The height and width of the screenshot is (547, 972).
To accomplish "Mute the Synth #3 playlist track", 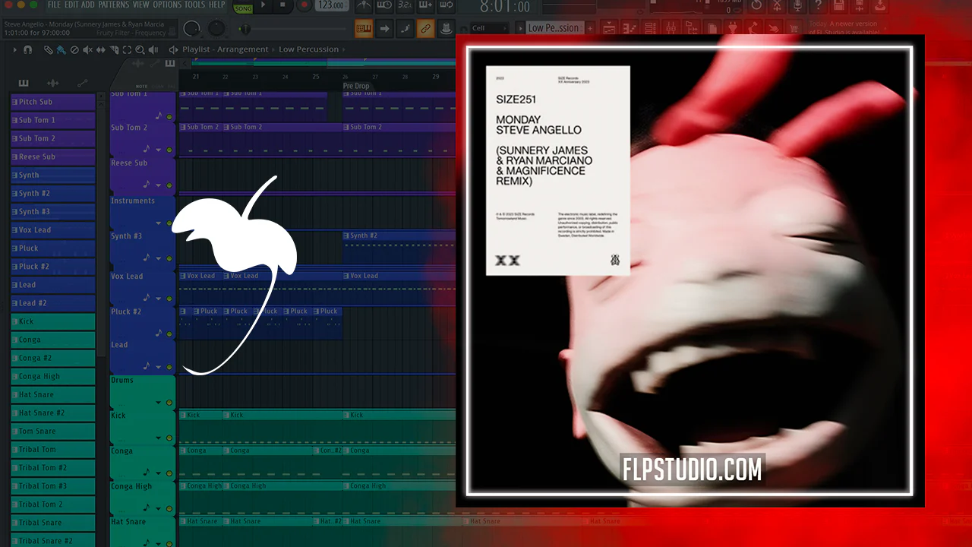I will pos(169,259).
